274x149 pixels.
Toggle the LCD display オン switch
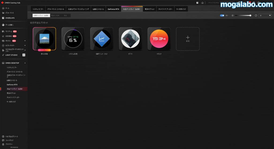(x=222, y=16)
